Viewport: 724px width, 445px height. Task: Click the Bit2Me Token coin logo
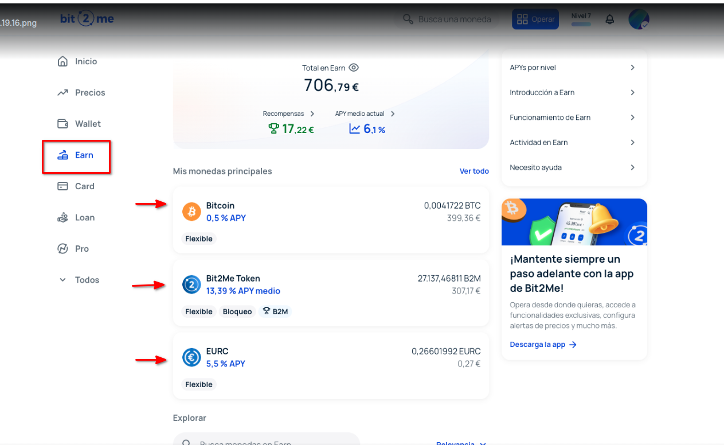pyautogui.click(x=191, y=284)
